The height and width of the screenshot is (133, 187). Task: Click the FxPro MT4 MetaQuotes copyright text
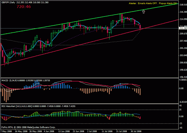coord(28,127)
